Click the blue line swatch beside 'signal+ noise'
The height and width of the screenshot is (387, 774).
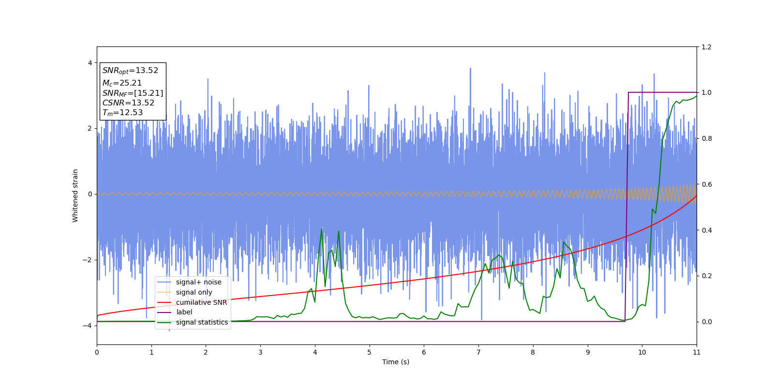click(x=164, y=282)
